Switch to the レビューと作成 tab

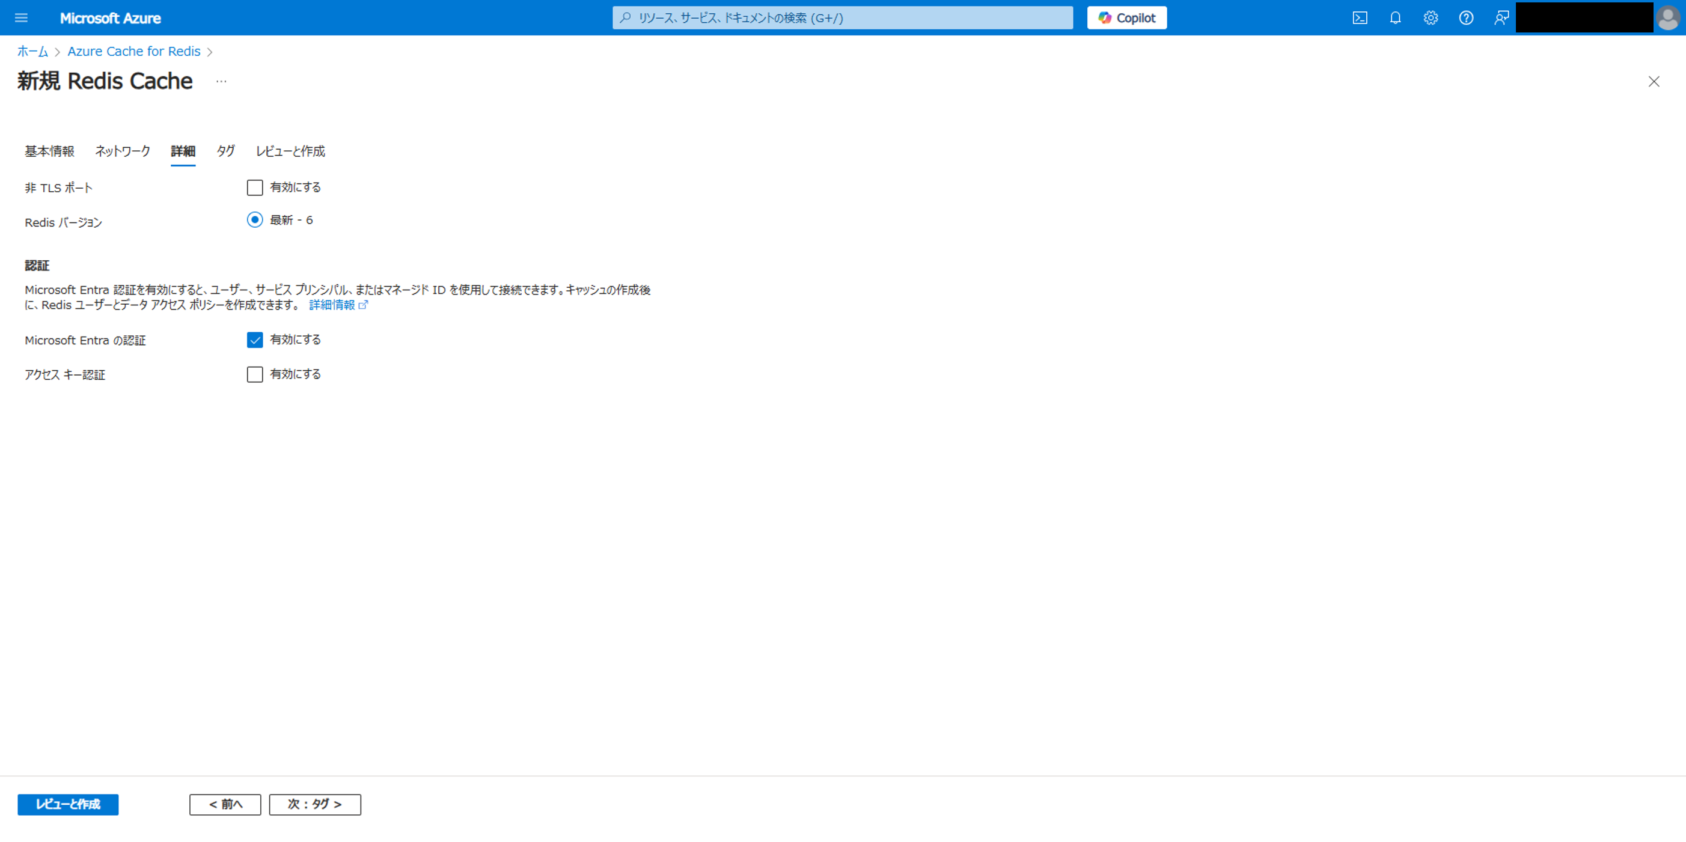[x=290, y=151]
